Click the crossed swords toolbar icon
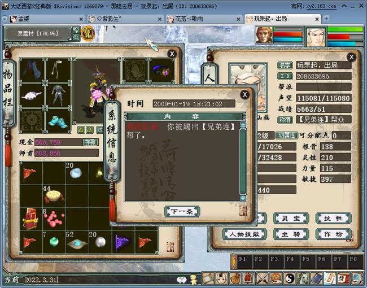Image resolution: width=367 pixels, height=288 pixels. coord(262,278)
